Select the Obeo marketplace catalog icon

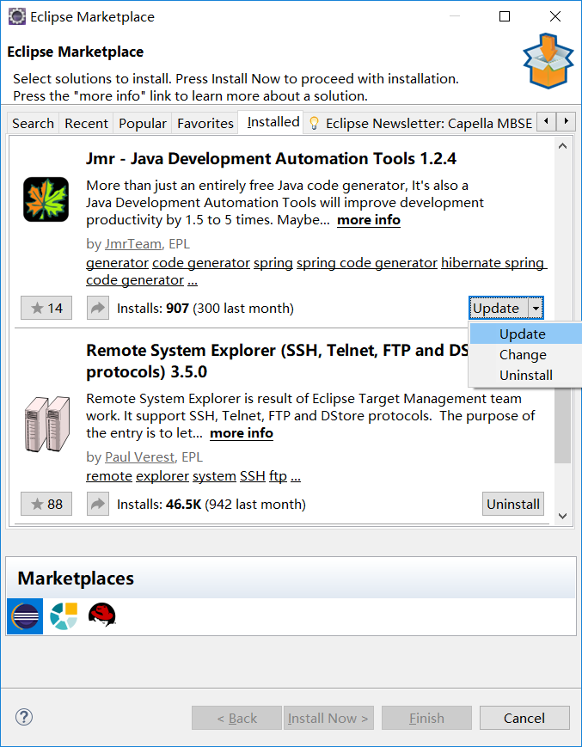pyautogui.click(x=64, y=616)
